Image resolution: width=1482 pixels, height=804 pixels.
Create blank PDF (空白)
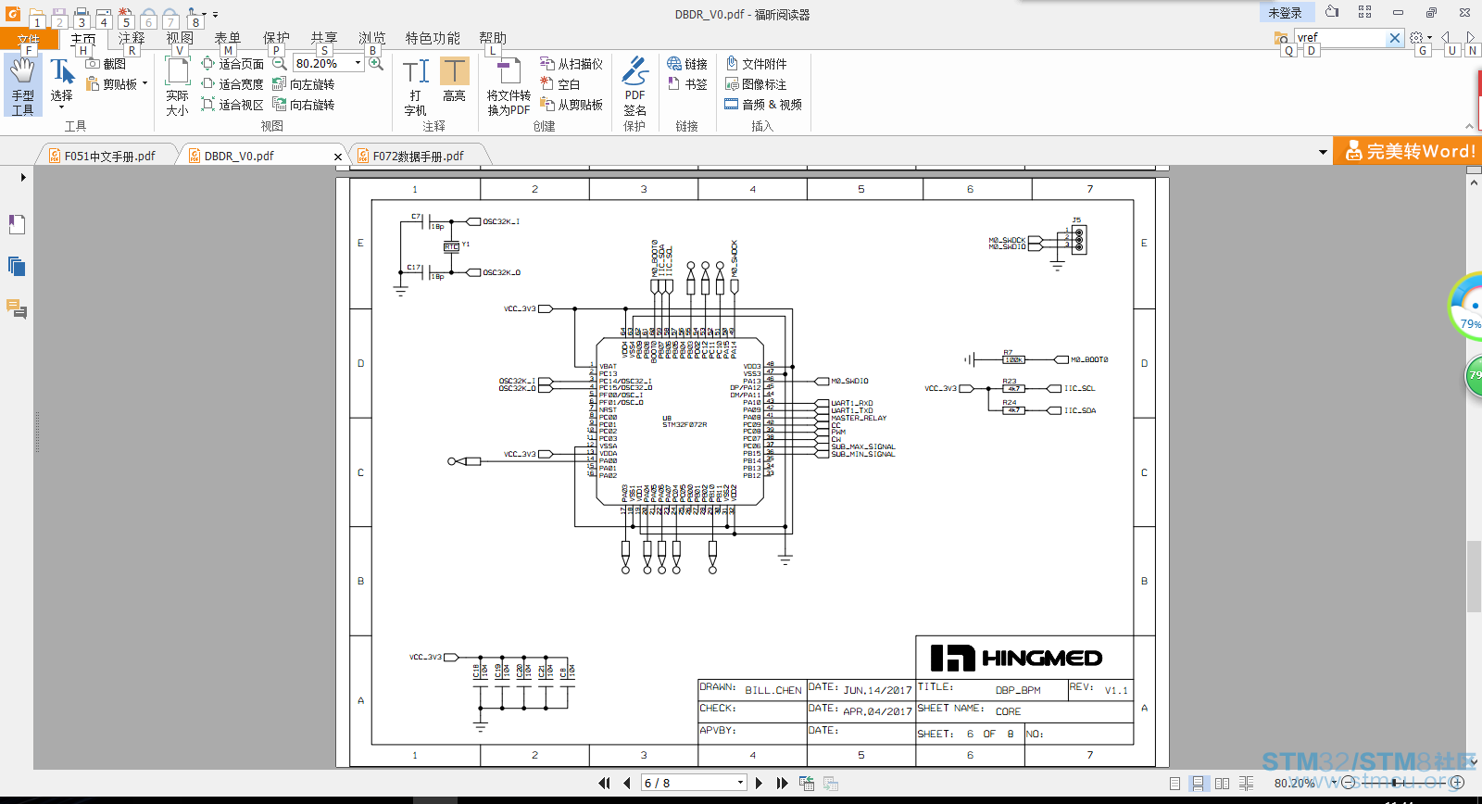click(560, 84)
